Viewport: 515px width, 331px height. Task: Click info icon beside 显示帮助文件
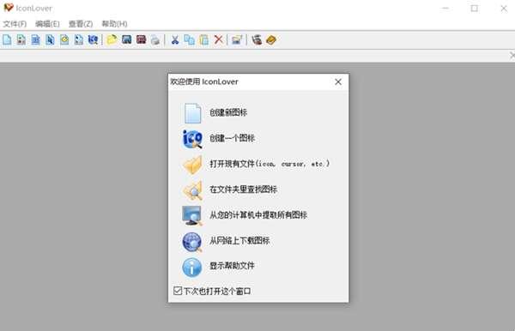[192, 267]
